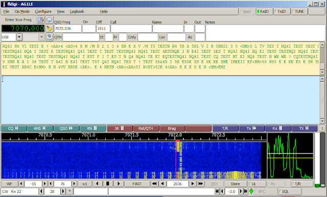327x197 pixels.
Task: Open the Logbook menu
Action: point(77,11)
